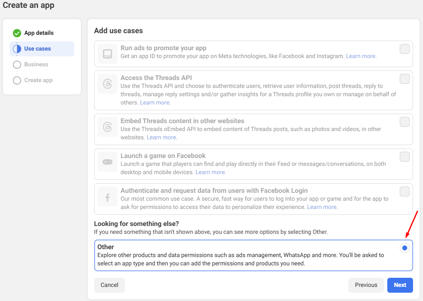Go to Use cases step in sidebar
This screenshot has width=423, height=301.
point(37,49)
